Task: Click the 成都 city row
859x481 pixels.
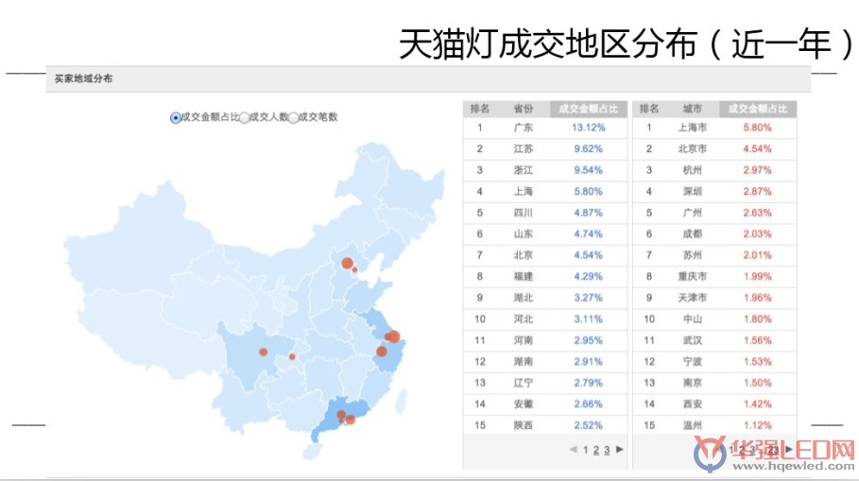Action: (714, 234)
